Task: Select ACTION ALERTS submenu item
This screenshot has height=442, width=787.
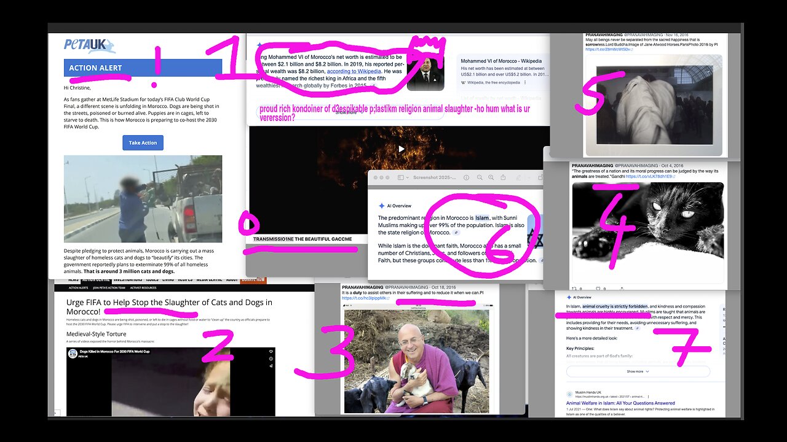Action: (x=78, y=288)
